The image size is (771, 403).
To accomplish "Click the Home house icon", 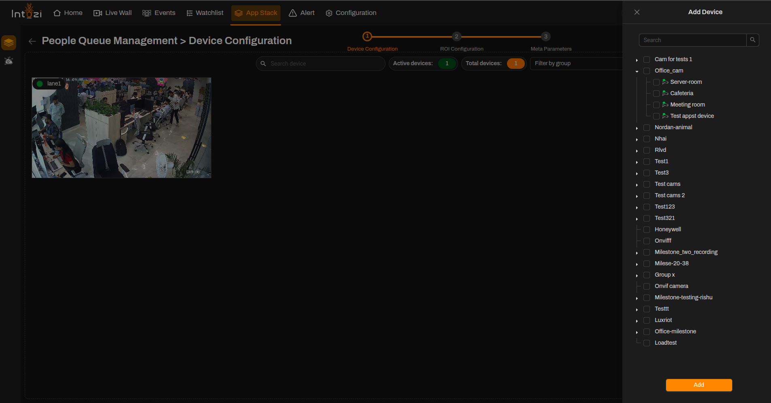I will (x=57, y=13).
